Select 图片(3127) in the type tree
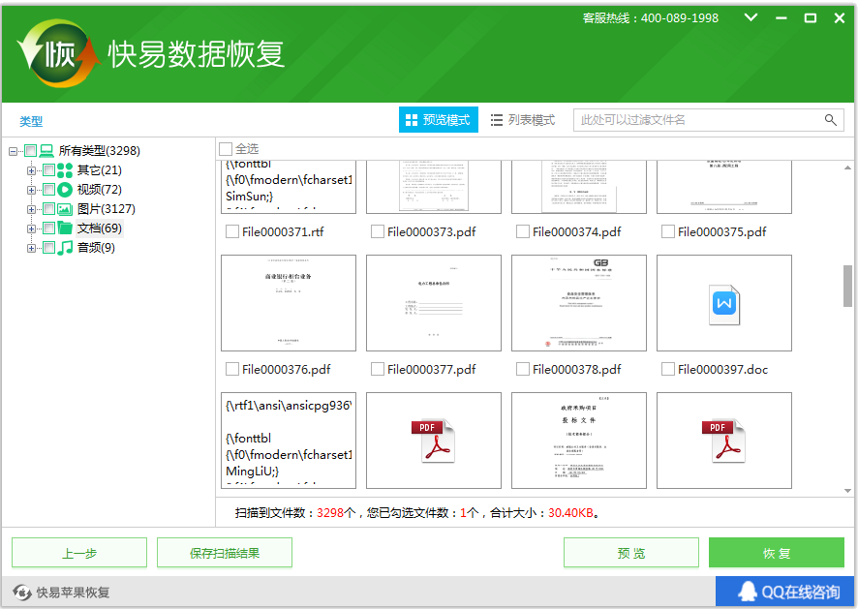858x609 pixels. point(107,209)
